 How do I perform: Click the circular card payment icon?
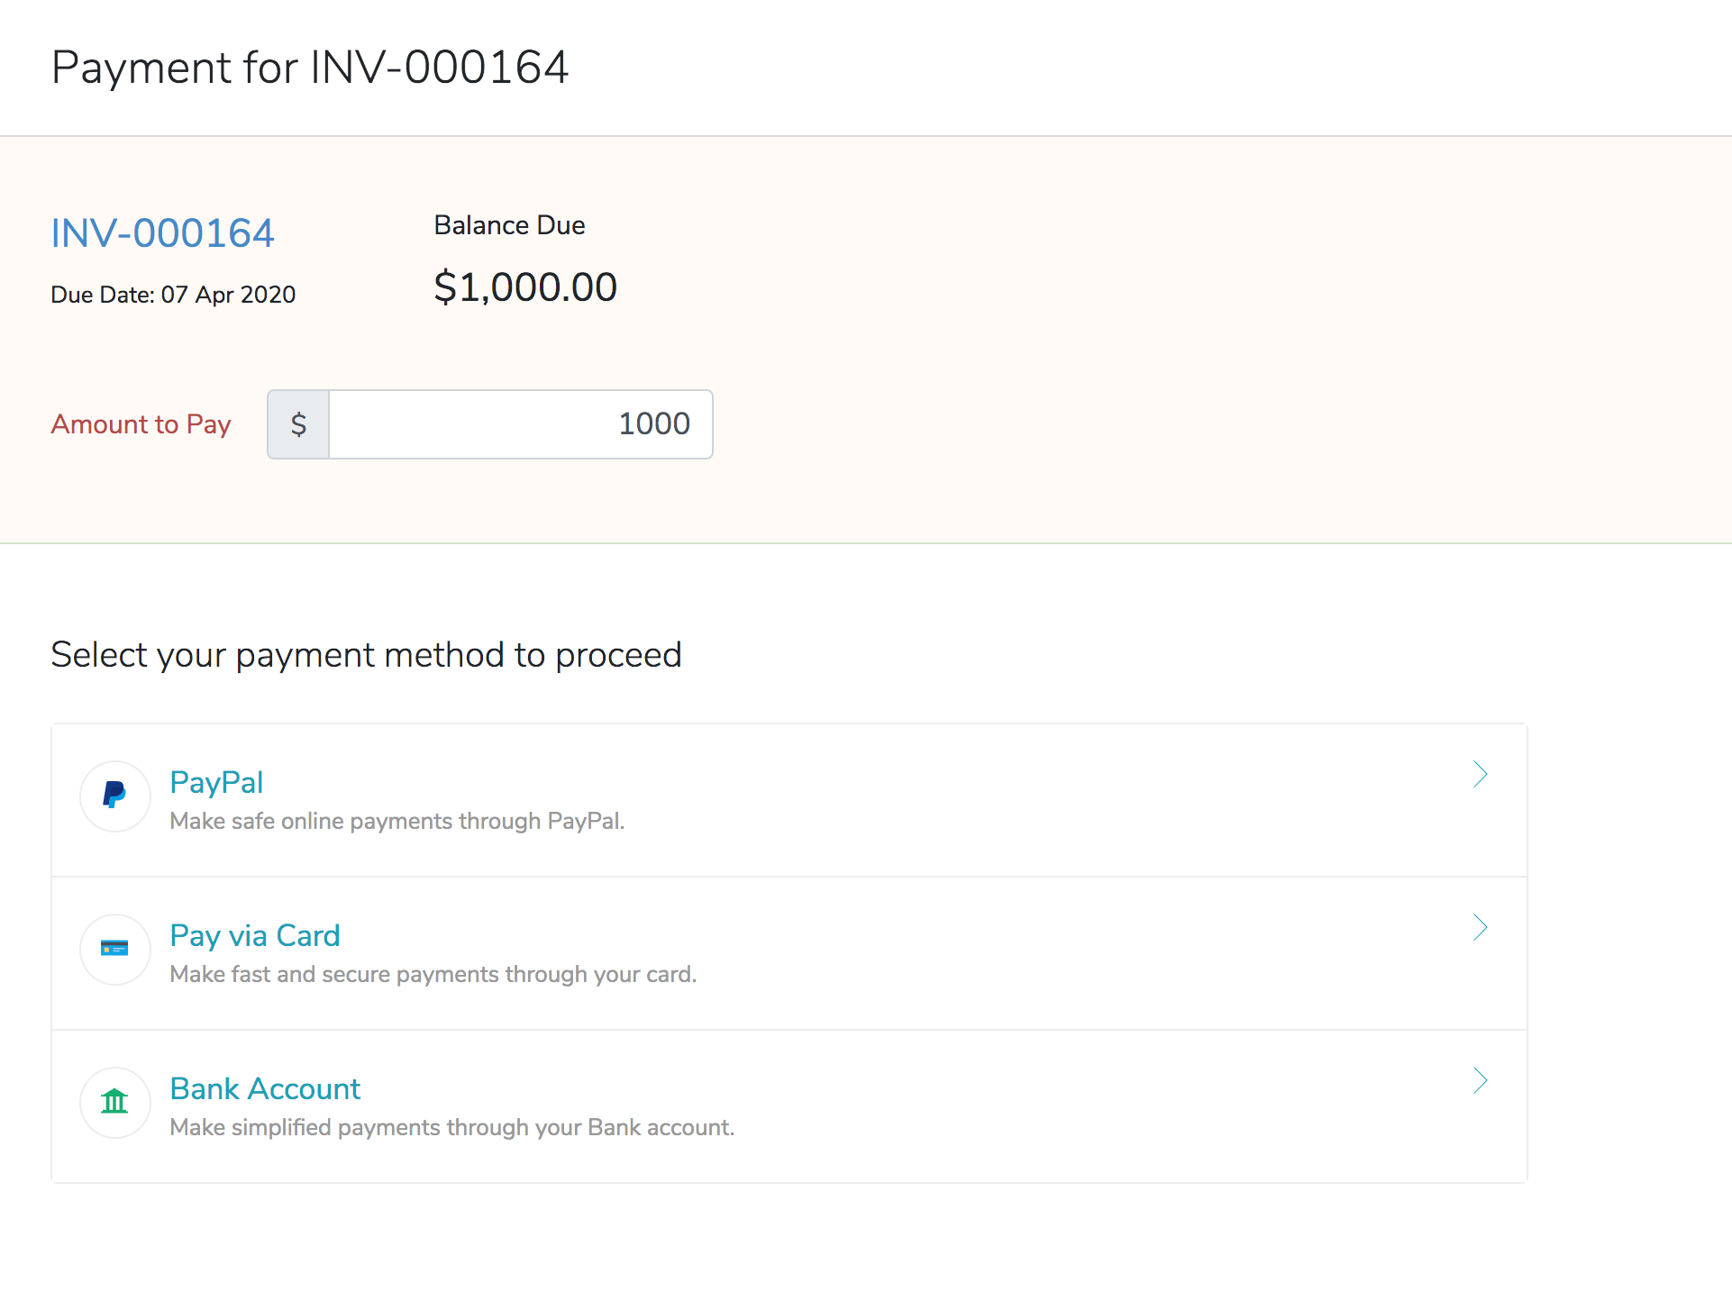pyautogui.click(x=114, y=949)
